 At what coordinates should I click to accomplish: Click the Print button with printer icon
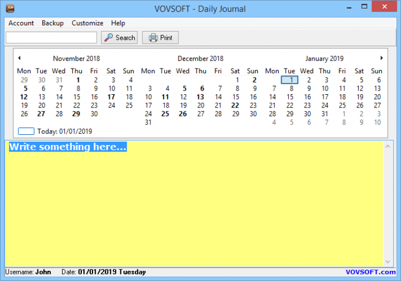160,37
